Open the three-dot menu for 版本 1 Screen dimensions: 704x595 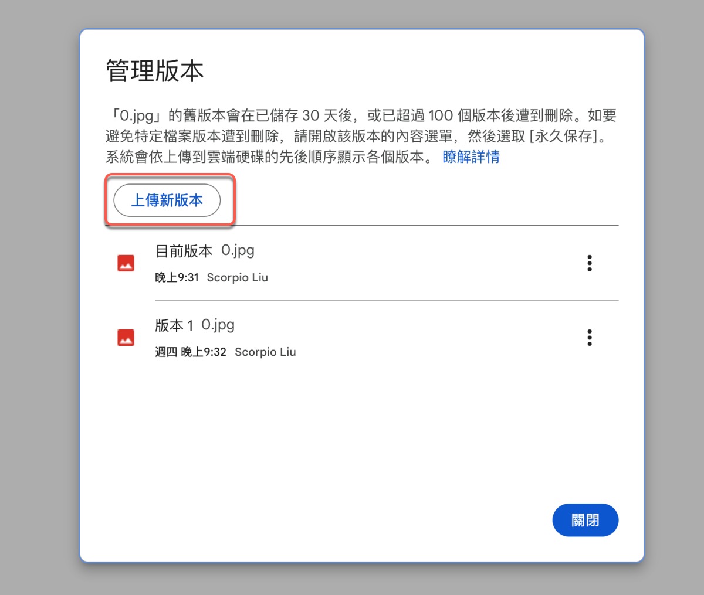coord(590,338)
